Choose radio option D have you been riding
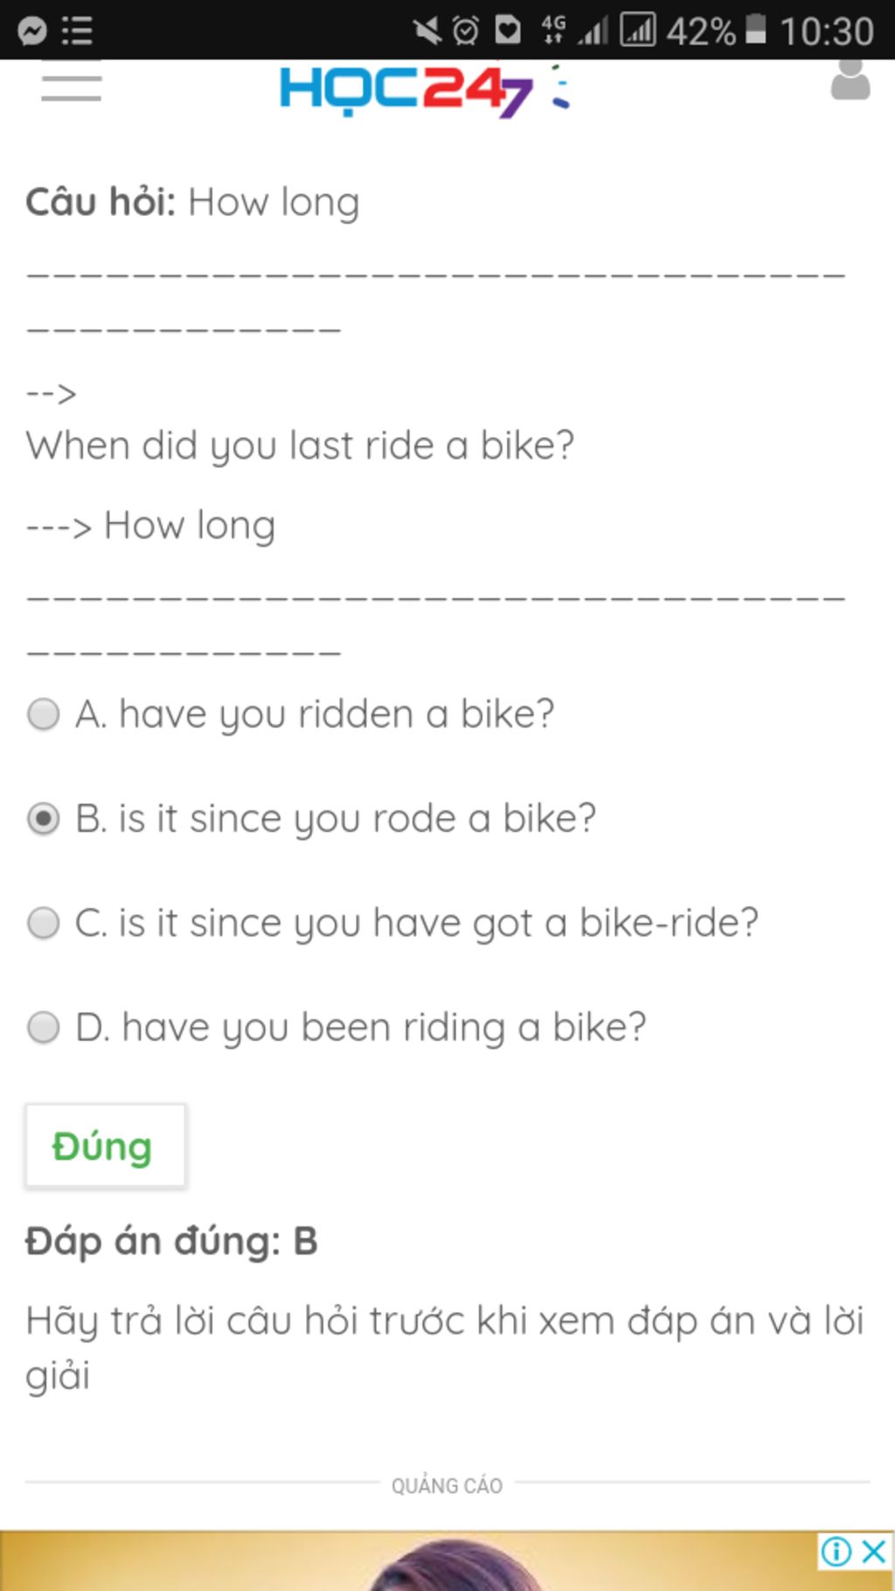Image resolution: width=895 pixels, height=1591 pixels. (43, 1027)
